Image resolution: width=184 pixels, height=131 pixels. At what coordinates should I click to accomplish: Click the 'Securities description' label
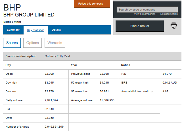21,56
